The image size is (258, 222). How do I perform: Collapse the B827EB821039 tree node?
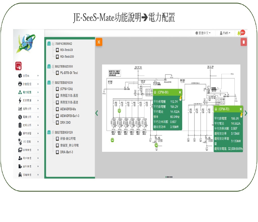point(53,83)
